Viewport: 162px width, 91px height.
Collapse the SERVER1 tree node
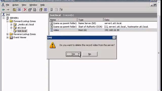point(4,18)
